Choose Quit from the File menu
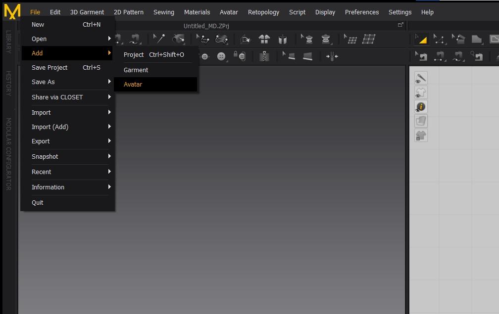Image resolution: width=499 pixels, height=314 pixels. (67, 202)
